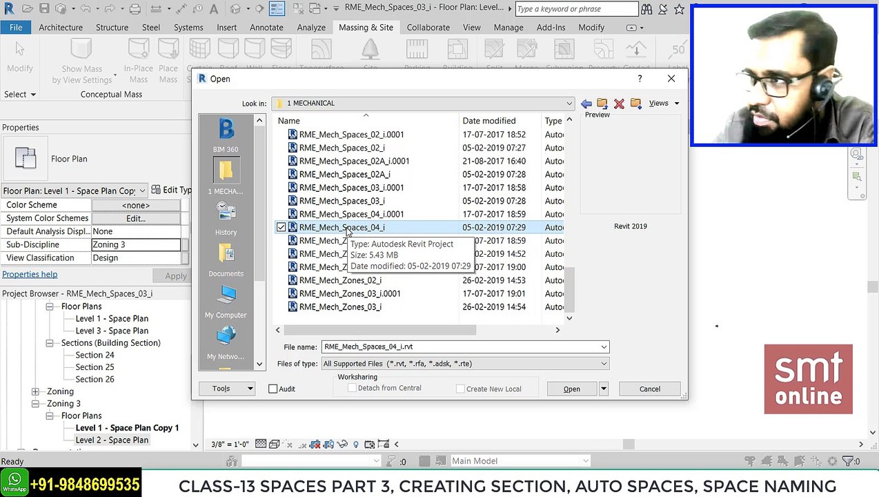Click the In-Place Mass tool in ribbon
This screenshot has height=497, width=879.
point(139,62)
